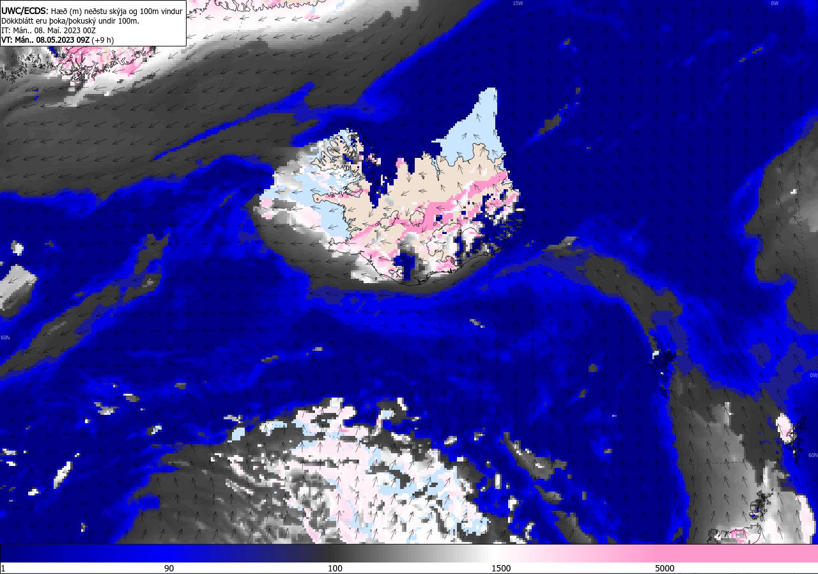818x574 pixels.
Task: Select the 'Hæð (m) neðstu skýja og 100m vindur' text
Action: point(116,11)
